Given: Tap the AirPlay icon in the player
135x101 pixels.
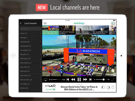Looking at the screenshot, I should 46,80.
